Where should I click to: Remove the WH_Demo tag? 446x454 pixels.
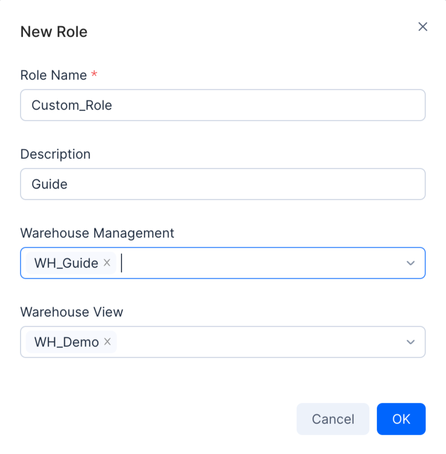(108, 342)
